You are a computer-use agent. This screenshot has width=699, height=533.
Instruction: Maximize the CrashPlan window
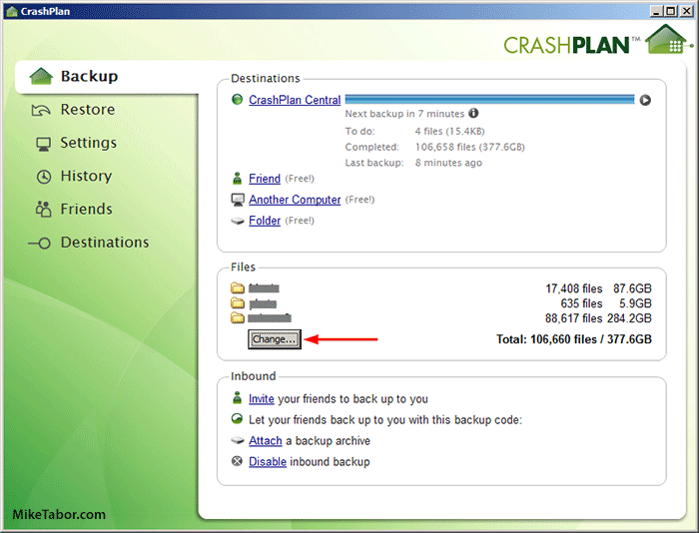(x=670, y=11)
